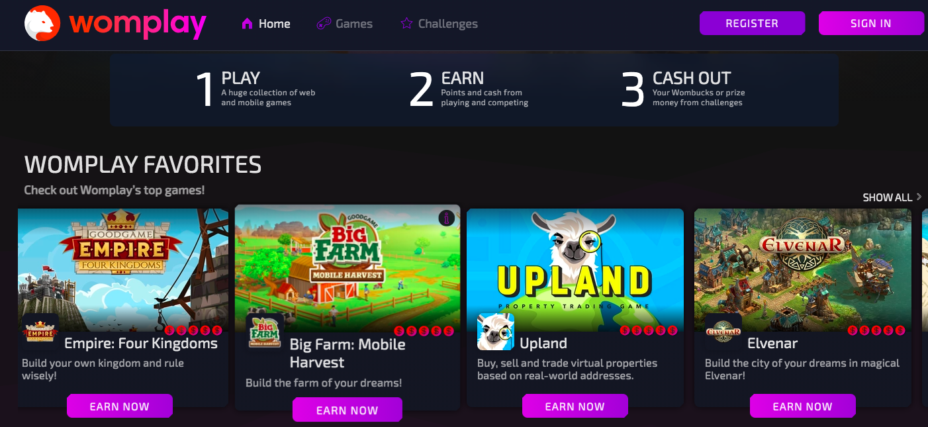Click Earn Now under Elvenar

click(x=803, y=406)
